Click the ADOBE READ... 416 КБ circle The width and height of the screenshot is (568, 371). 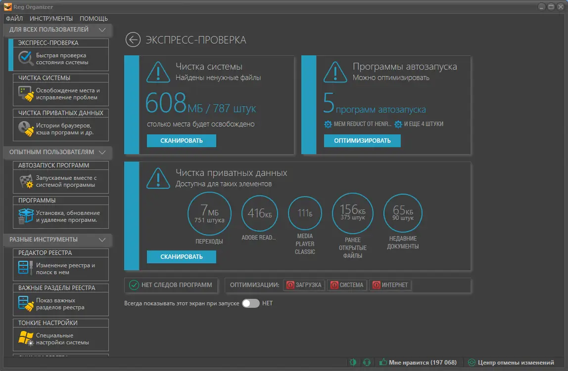(x=260, y=214)
